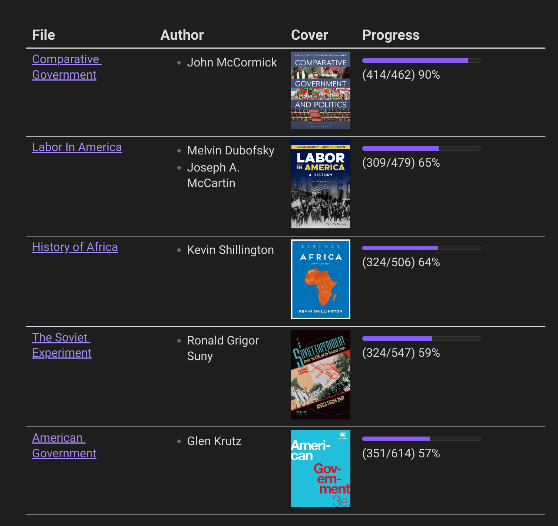
Task: Open the Labor In America link
Action: (x=77, y=147)
